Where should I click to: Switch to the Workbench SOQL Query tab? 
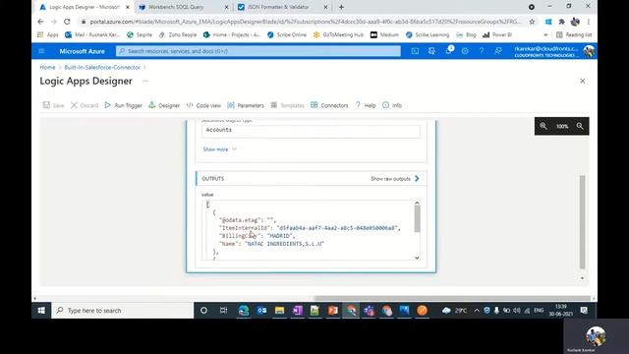184,7
